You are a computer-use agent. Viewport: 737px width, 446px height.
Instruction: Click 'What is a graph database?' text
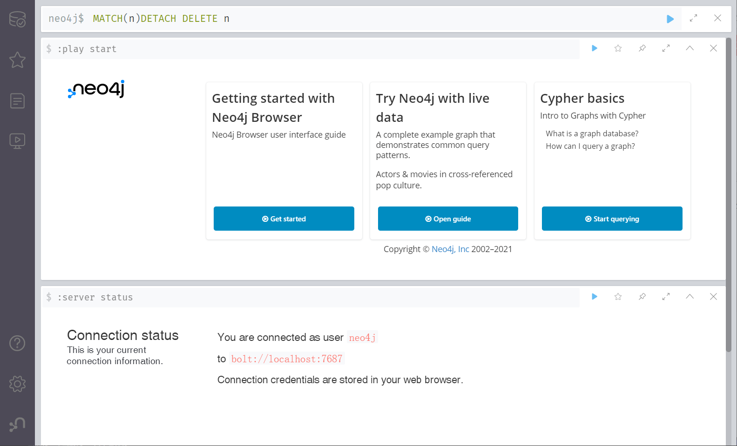592,133
